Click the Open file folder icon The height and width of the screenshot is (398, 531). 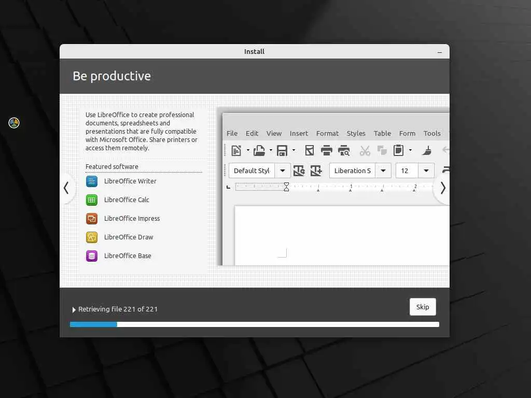pos(259,150)
